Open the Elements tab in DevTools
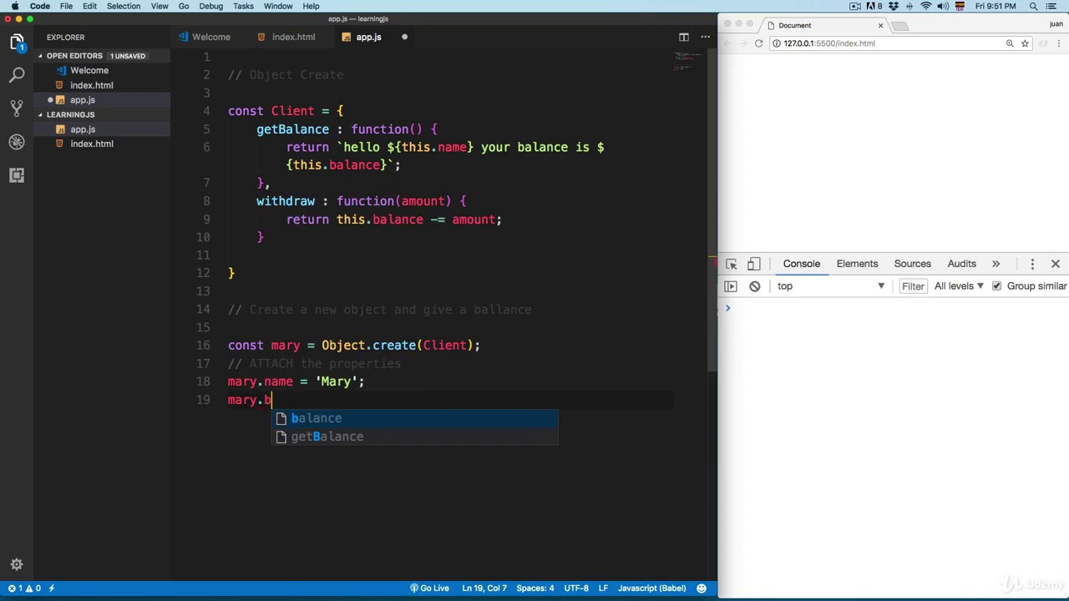The height and width of the screenshot is (601, 1069). [x=857, y=264]
